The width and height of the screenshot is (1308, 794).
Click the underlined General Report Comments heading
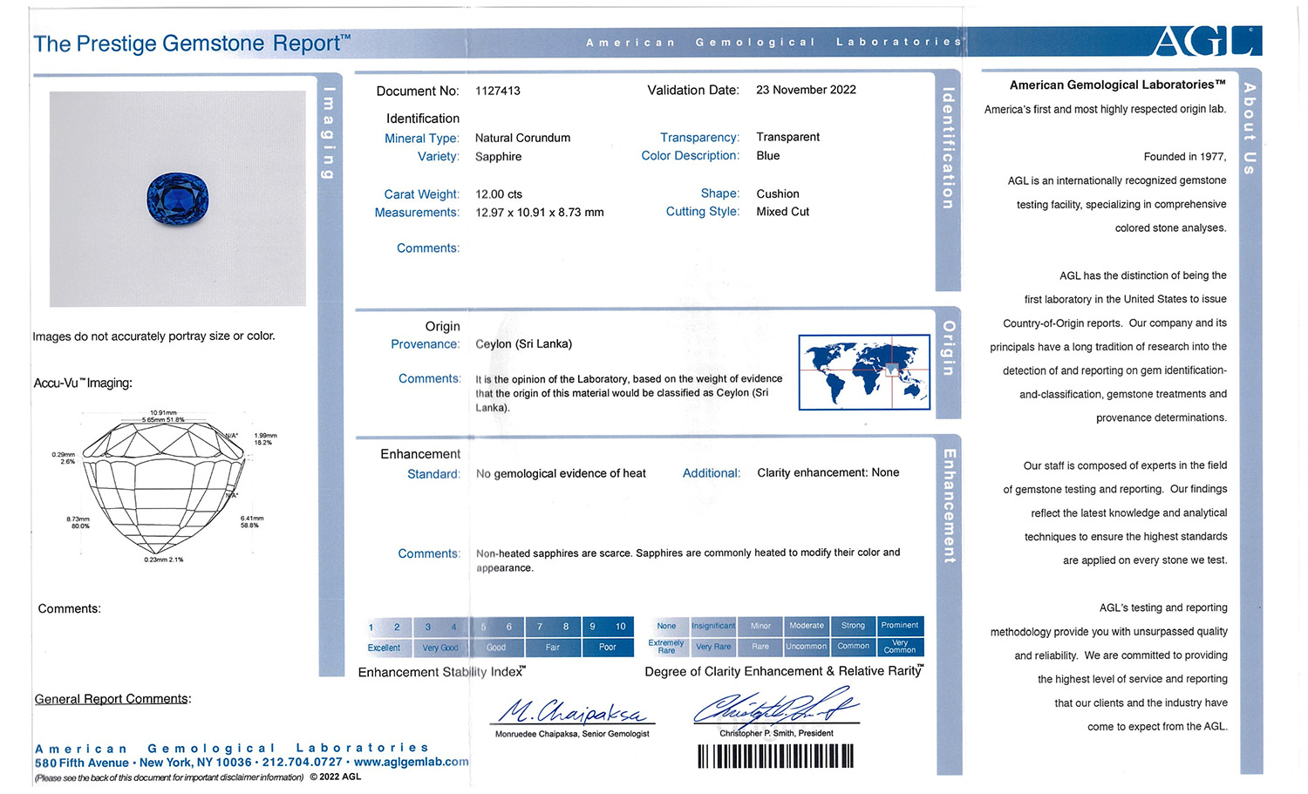tap(112, 699)
